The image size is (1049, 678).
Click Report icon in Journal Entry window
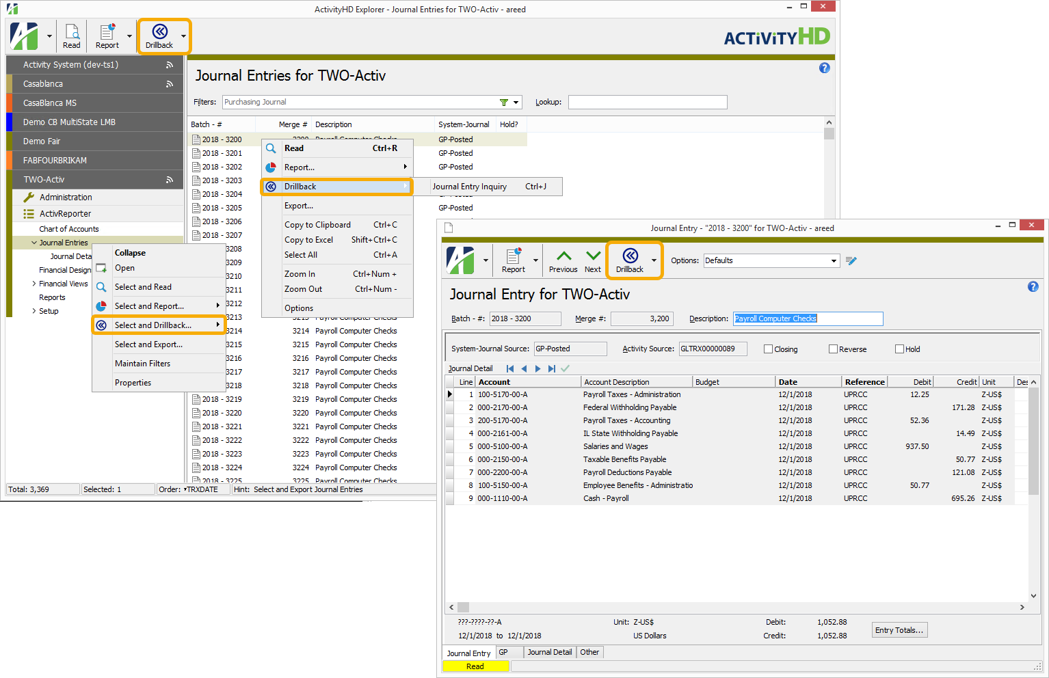click(x=514, y=256)
